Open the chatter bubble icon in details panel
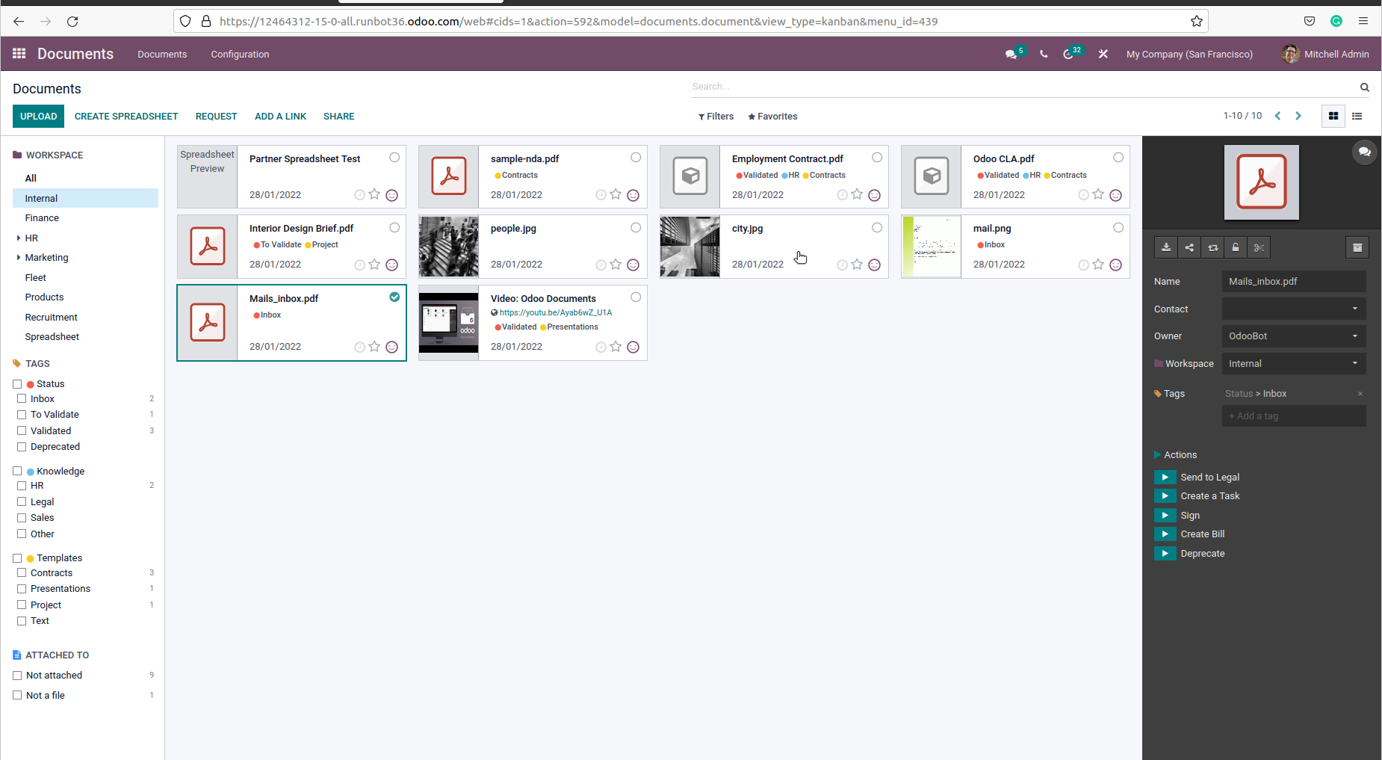This screenshot has height=760, width=1382. [1364, 152]
